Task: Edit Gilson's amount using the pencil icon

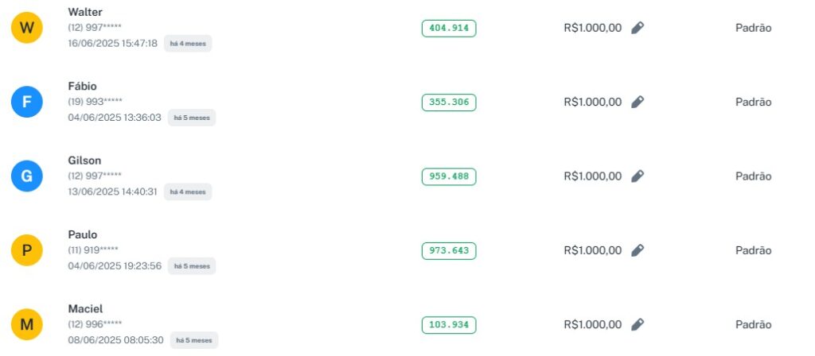Action: pyautogui.click(x=638, y=176)
